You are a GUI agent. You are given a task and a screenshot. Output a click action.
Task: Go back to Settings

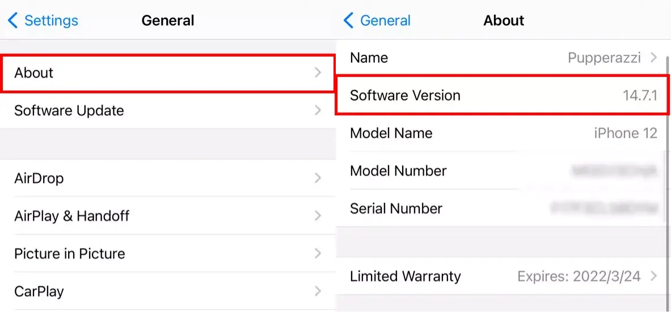coord(51,21)
